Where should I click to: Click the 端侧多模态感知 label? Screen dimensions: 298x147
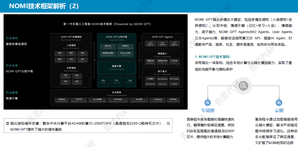click(16, 44)
